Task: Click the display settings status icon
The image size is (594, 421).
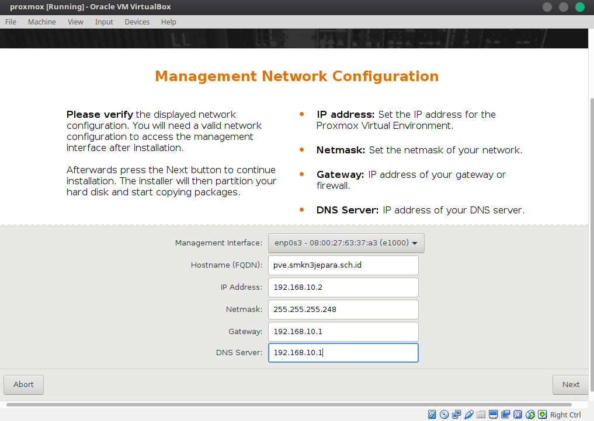Action: [493, 415]
